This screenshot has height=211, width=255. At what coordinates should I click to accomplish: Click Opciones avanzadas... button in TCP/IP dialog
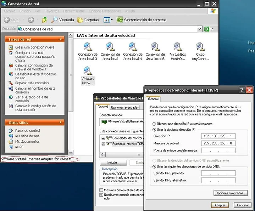tap(231, 193)
